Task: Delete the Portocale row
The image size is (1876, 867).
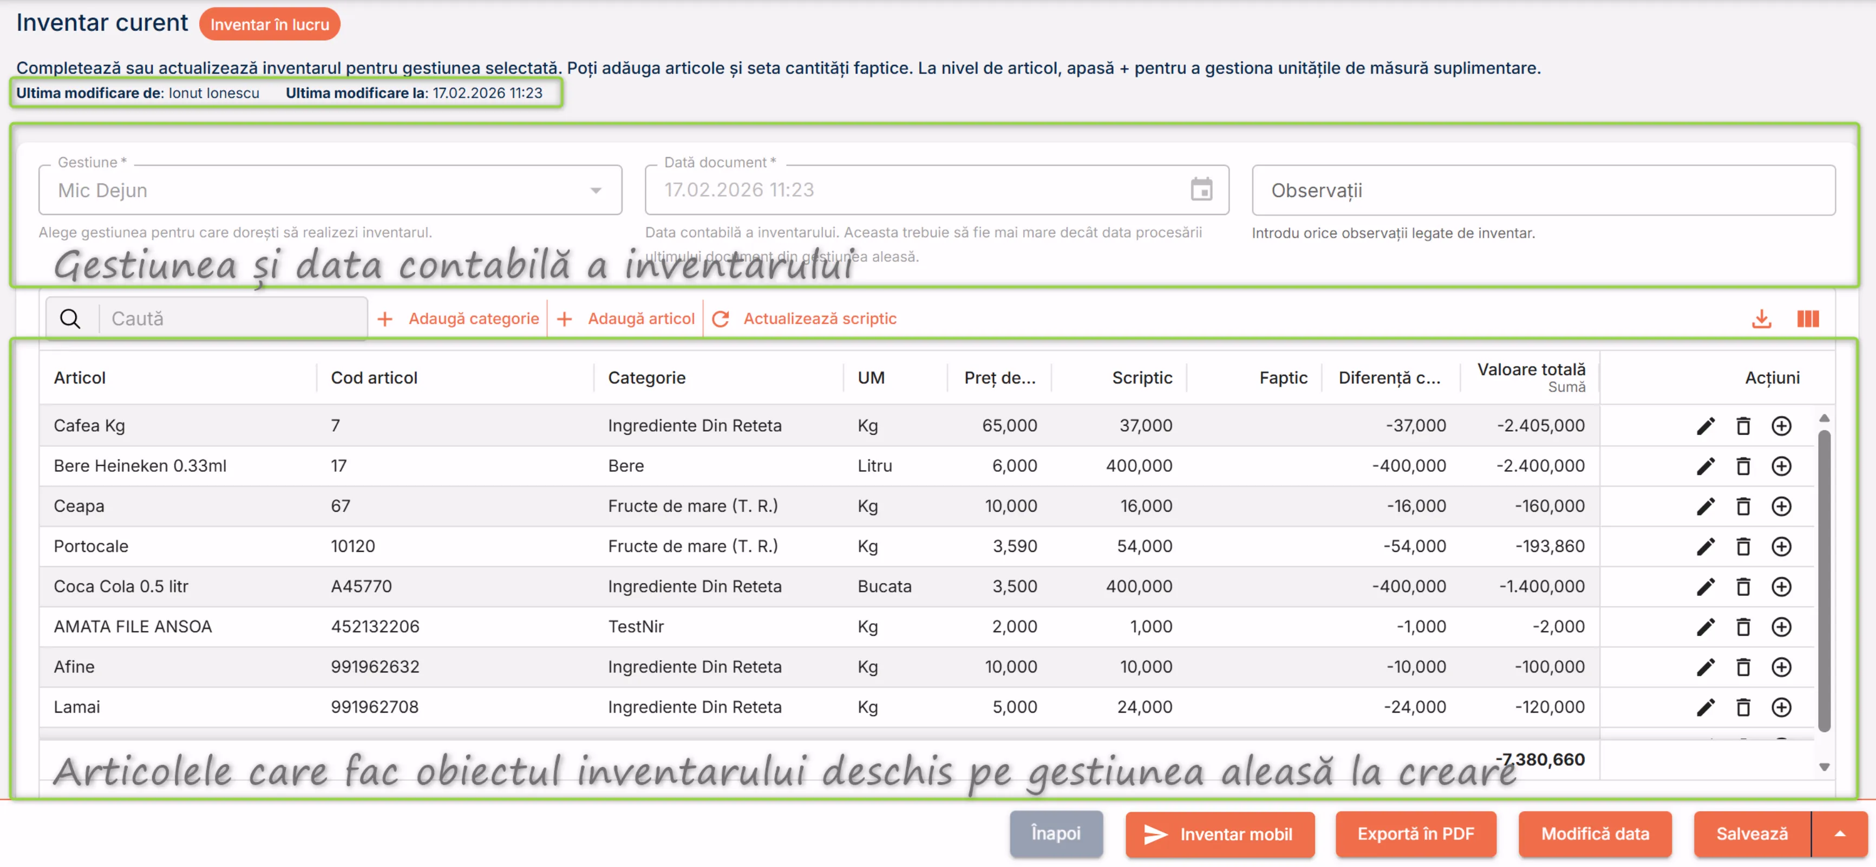Action: pos(1743,546)
